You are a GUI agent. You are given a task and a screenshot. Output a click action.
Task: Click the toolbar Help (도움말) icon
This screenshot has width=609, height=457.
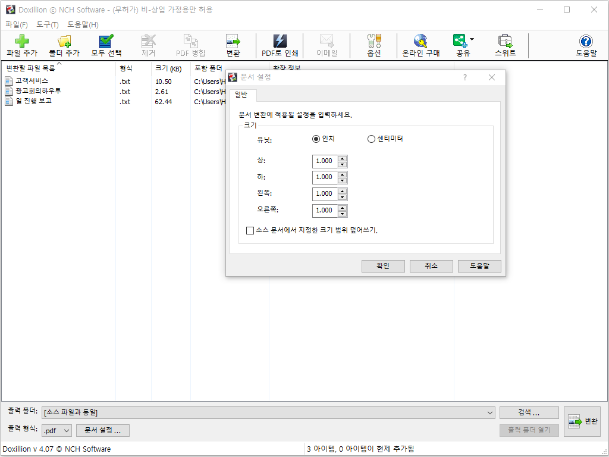click(x=586, y=41)
